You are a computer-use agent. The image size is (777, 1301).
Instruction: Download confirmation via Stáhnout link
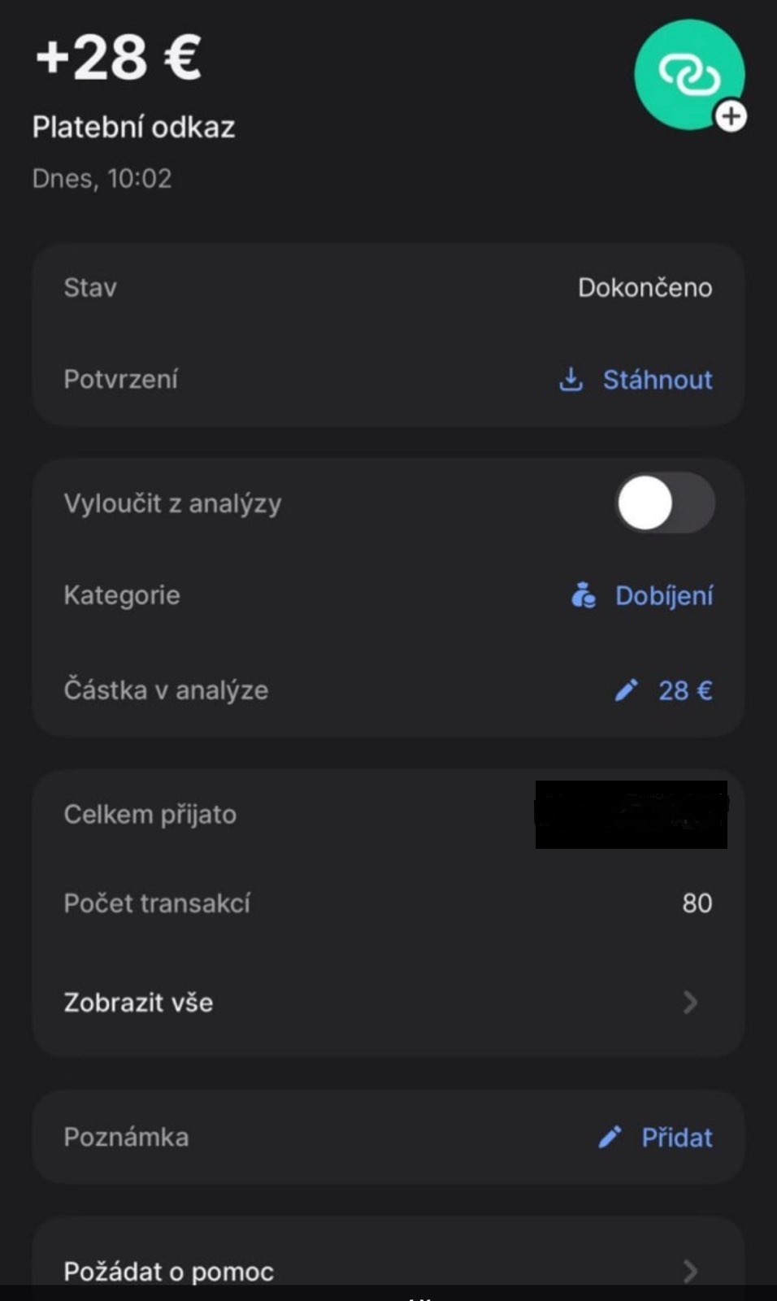pyautogui.click(x=657, y=380)
